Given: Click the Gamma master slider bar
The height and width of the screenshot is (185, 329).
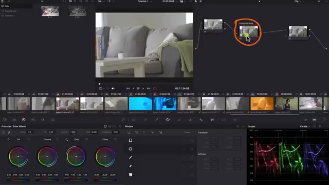Looking at the screenshot, I should (47, 180).
